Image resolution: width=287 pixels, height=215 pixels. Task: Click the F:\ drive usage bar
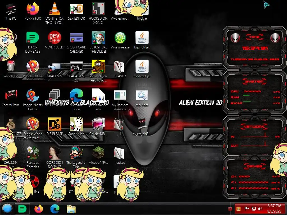point(253,182)
